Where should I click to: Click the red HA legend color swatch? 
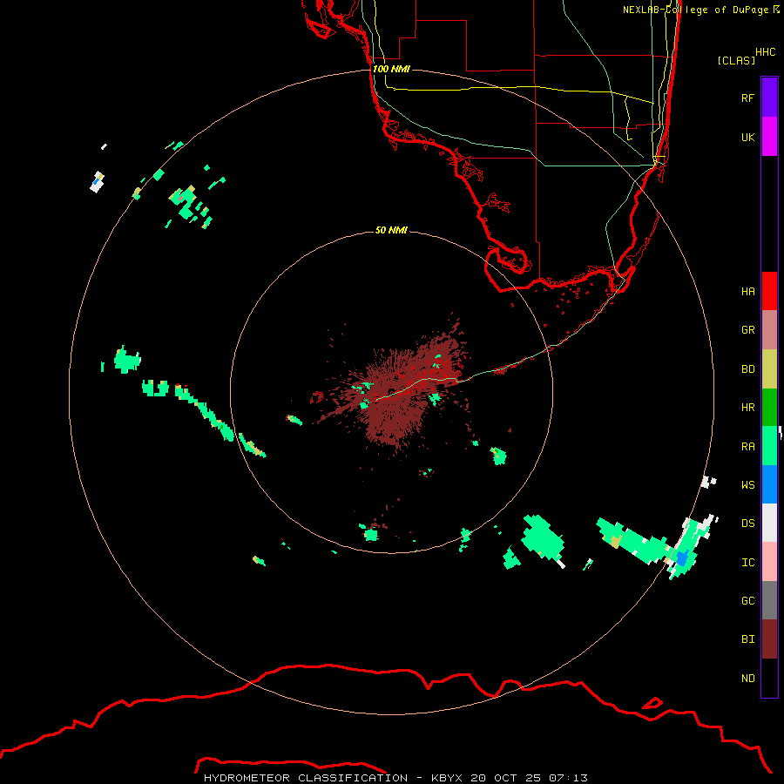(769, 291)
